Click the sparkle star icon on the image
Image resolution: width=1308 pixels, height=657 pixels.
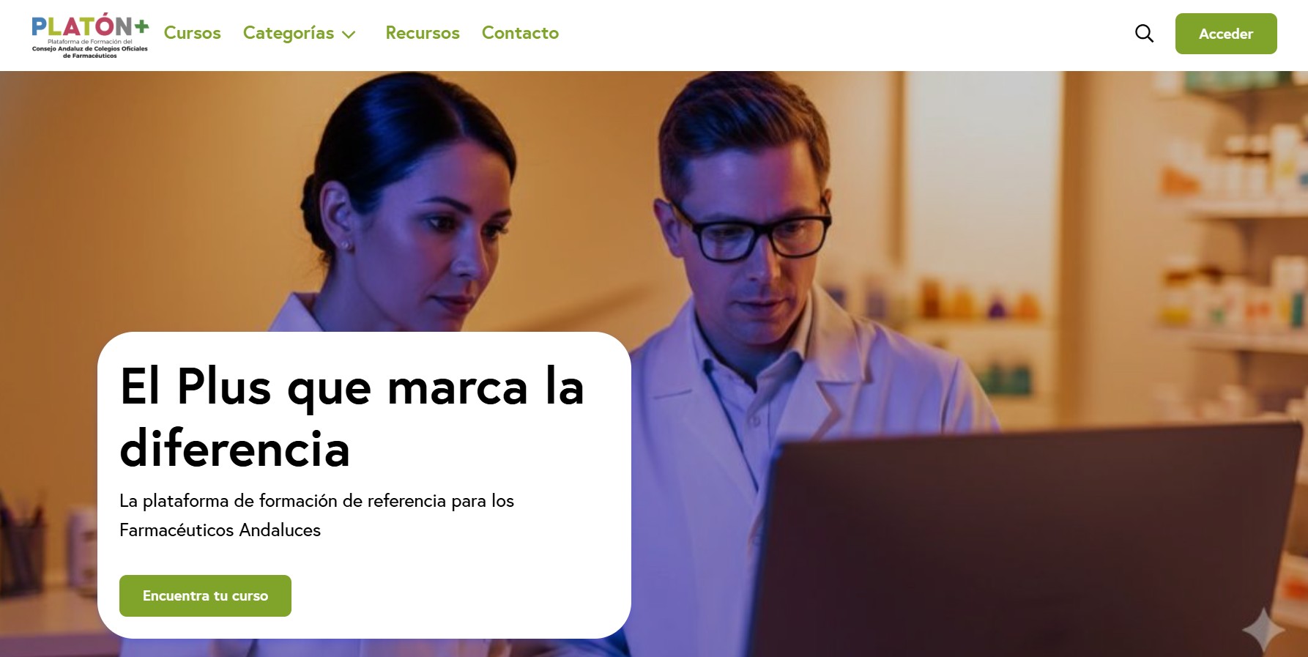tap(1263, 629)
